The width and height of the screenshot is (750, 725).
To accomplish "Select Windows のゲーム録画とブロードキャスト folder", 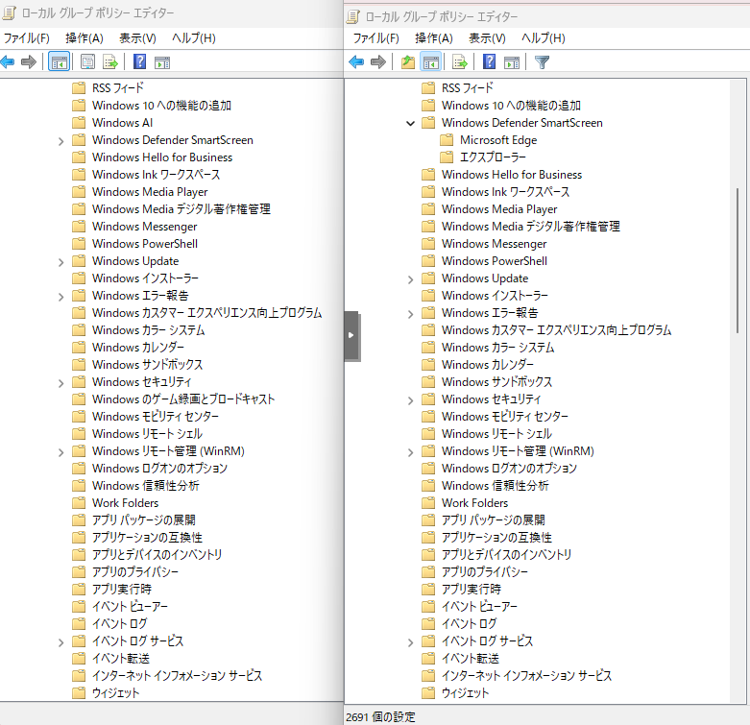I will click(183, 399).
